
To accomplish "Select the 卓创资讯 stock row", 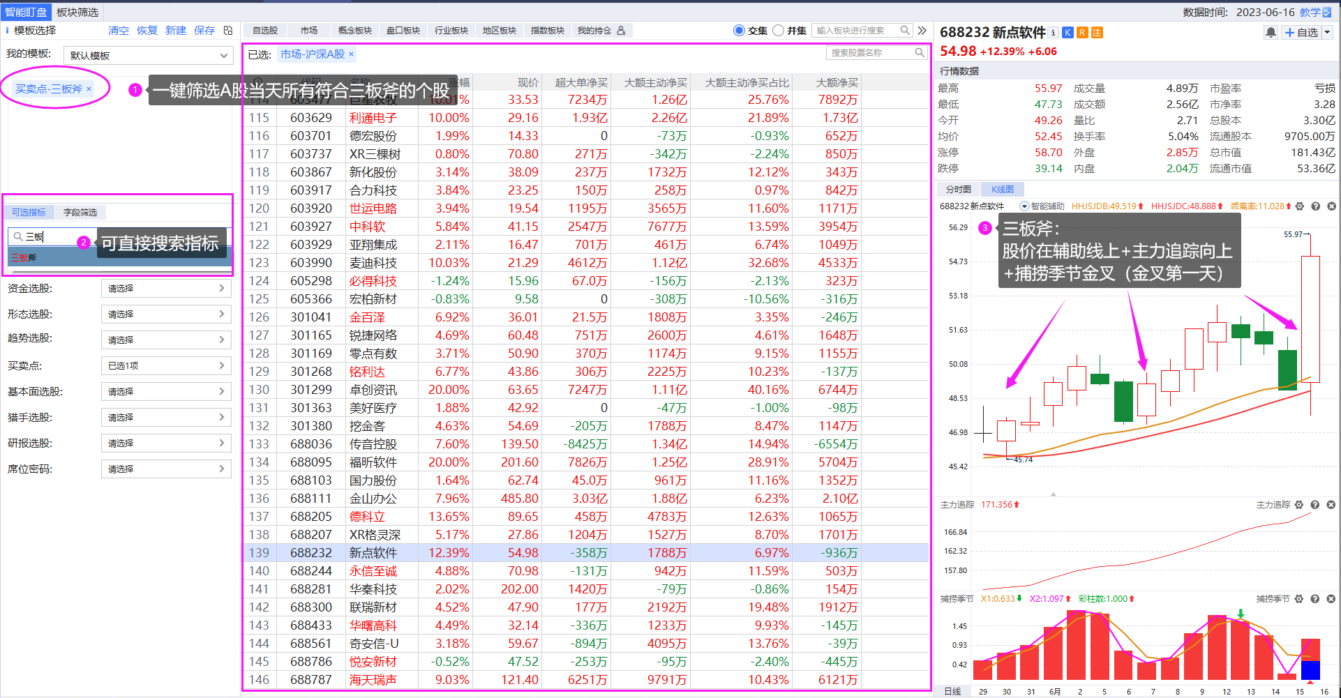I will pyautogui.click(x=587, y=390).
